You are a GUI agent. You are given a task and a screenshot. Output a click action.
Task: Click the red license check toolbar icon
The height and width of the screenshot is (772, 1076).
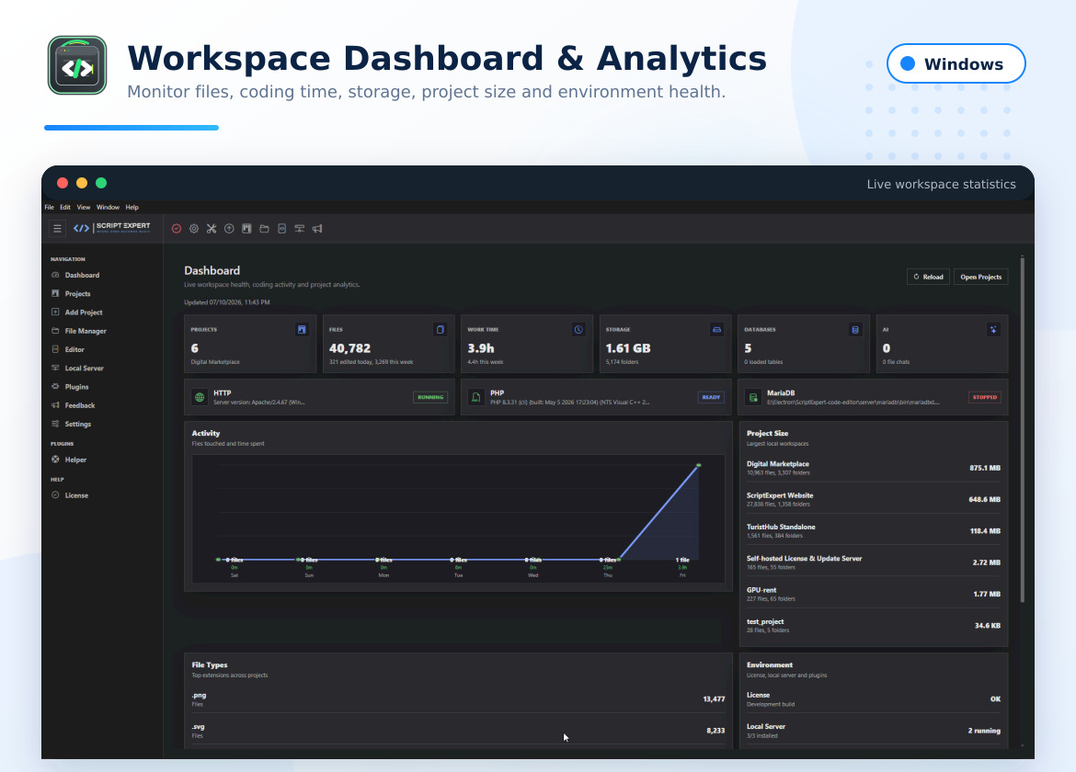point(177,229)
